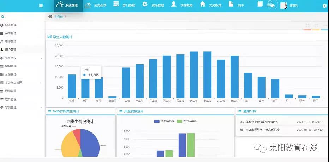Select 用户管理 in the sidebar
329x162 pixels.
11,50
